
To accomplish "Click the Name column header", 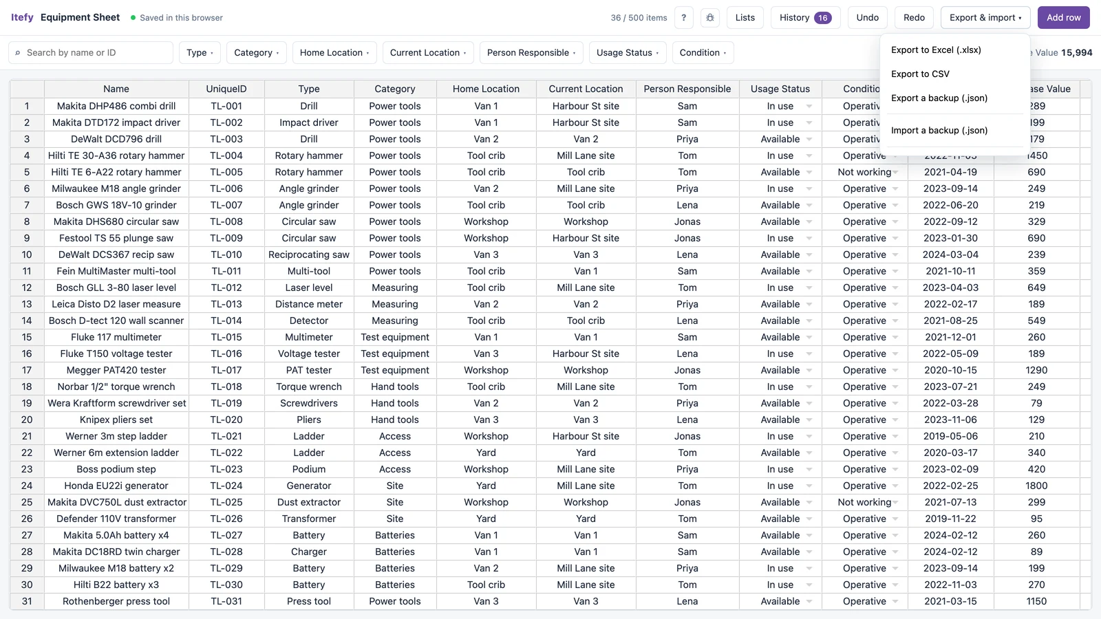I will [116, 89].
